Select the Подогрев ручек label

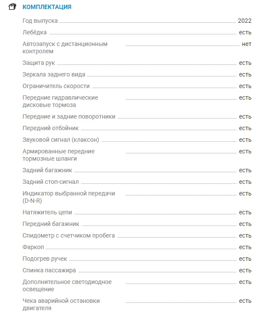coord(45,259)
